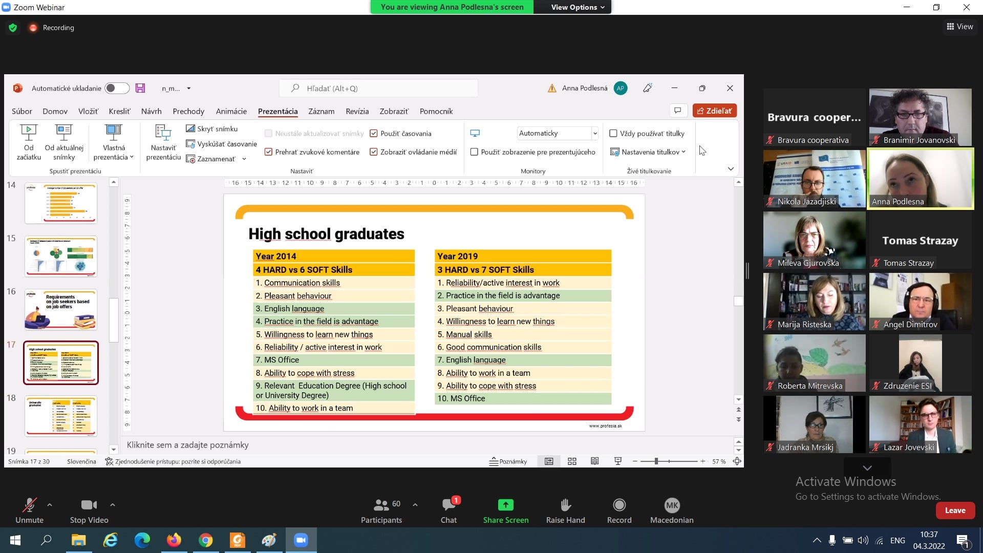The image size is (983, 553).
Task: Click the Raise Hand icon
Action: [x=565, y=505]
